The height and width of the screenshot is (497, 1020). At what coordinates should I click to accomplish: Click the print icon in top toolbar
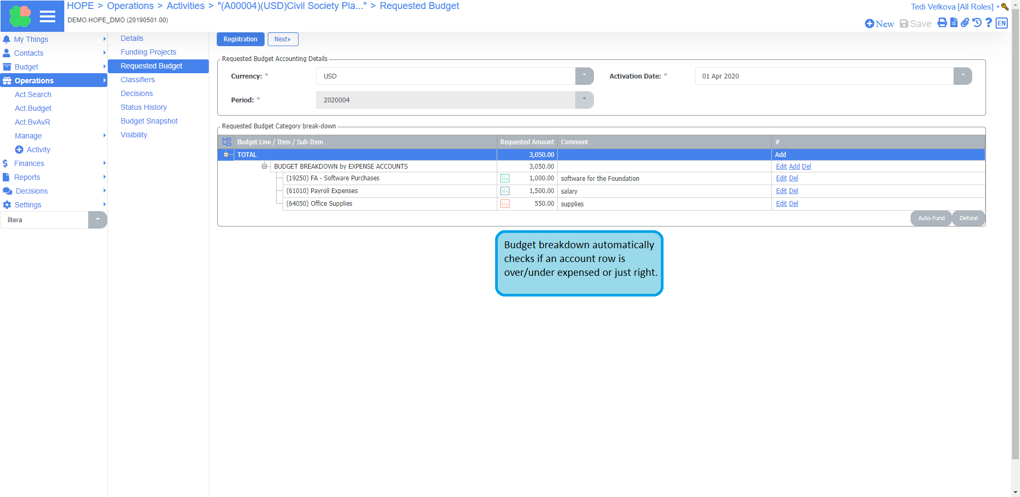pyautogui.click(x=942, y=23)
